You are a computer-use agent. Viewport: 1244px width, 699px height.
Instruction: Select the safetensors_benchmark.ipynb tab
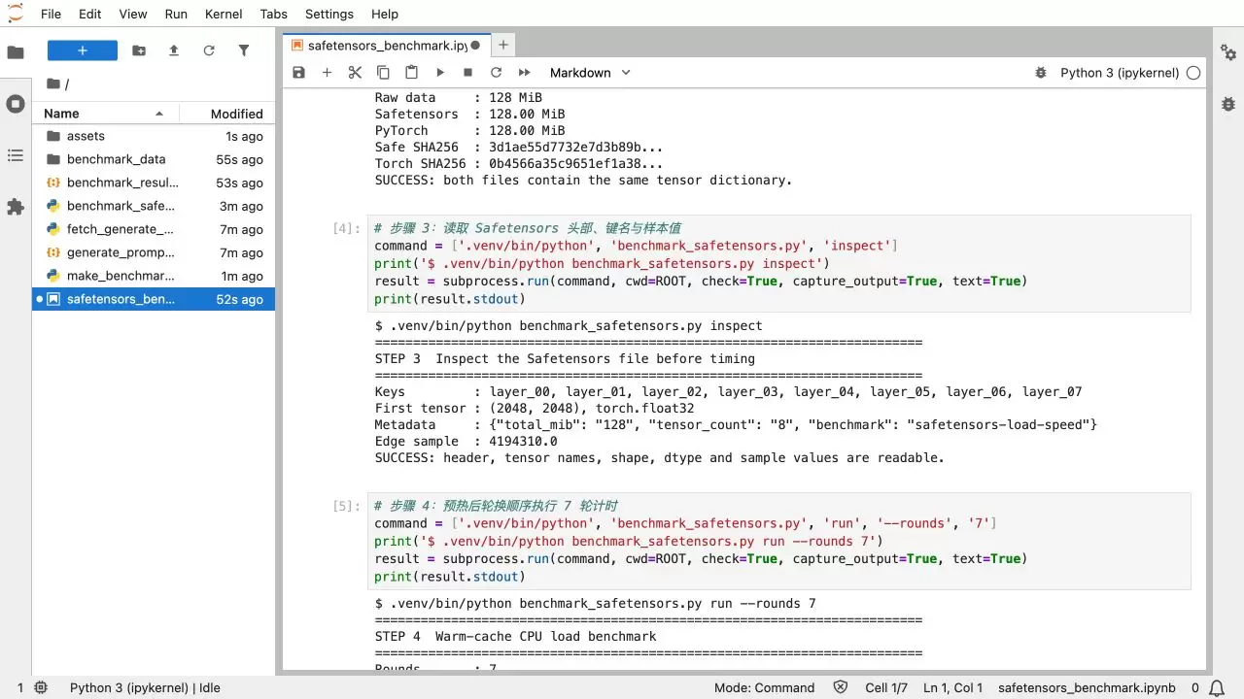(x=386, y=45)
